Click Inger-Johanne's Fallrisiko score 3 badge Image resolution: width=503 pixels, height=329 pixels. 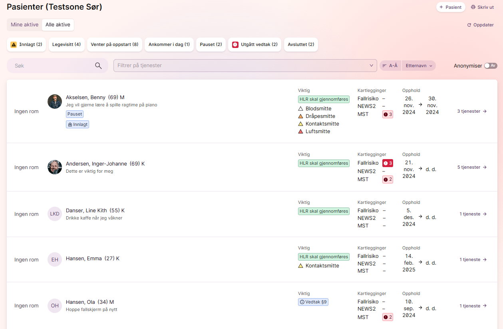[388, 163]
